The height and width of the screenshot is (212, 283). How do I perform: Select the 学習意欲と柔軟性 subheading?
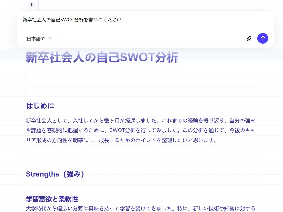tap(52, 199)
